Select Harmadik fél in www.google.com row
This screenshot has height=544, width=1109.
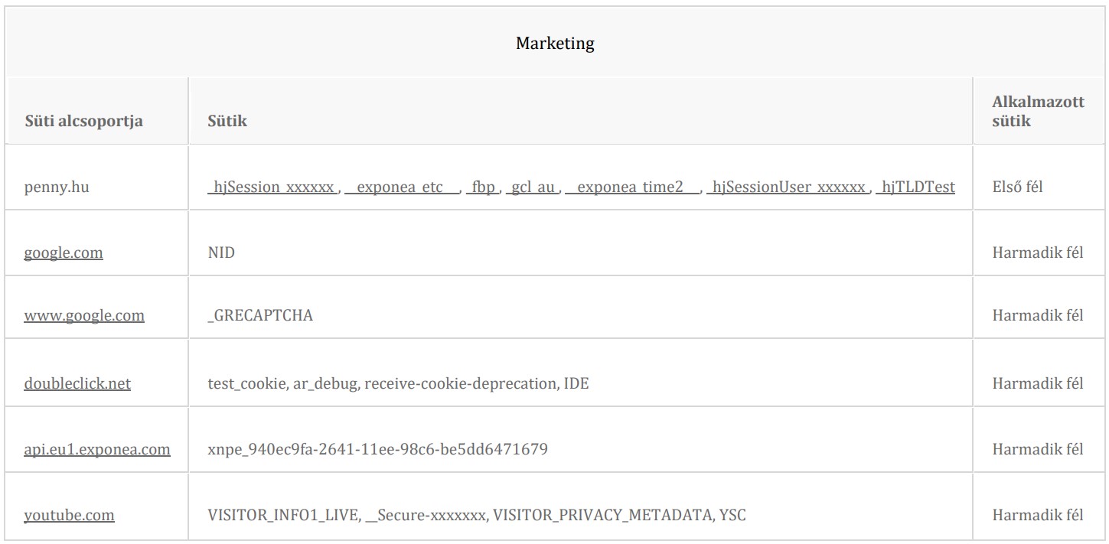1038,315
